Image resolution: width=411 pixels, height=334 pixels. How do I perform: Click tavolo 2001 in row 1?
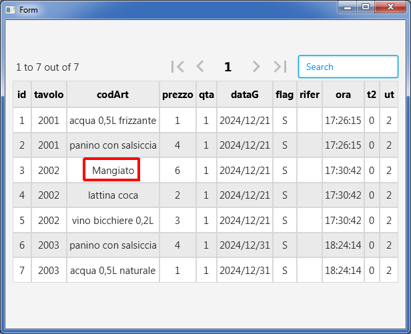click(49, 120)
